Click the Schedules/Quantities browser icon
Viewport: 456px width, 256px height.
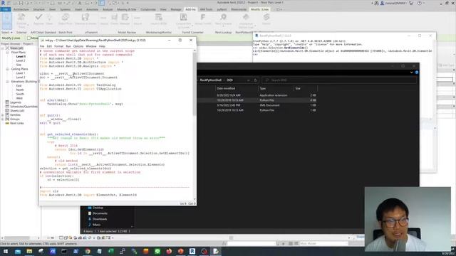(7, 107)
